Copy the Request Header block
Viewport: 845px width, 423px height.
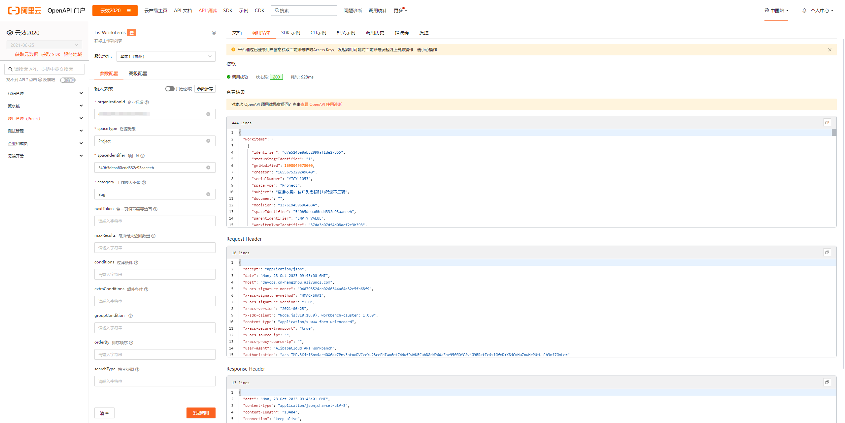[x=827, y=253]
